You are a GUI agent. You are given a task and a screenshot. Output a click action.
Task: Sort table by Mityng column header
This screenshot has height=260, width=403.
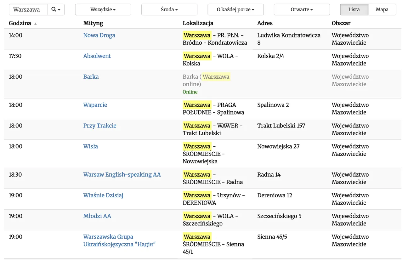point(93,23)
